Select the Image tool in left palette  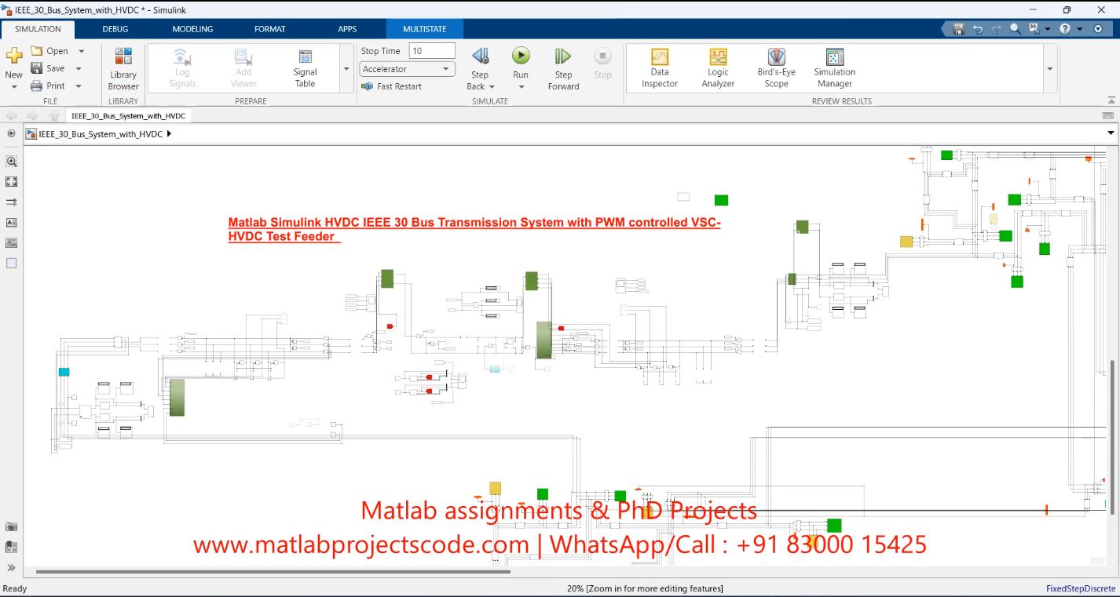tap(11, 242)
